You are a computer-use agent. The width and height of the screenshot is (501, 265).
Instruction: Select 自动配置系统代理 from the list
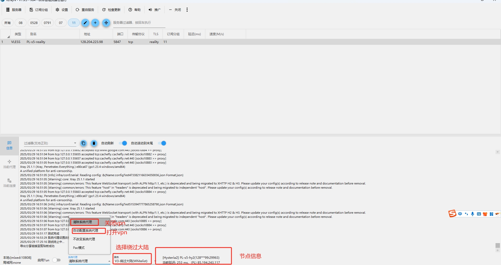point(86,231)
